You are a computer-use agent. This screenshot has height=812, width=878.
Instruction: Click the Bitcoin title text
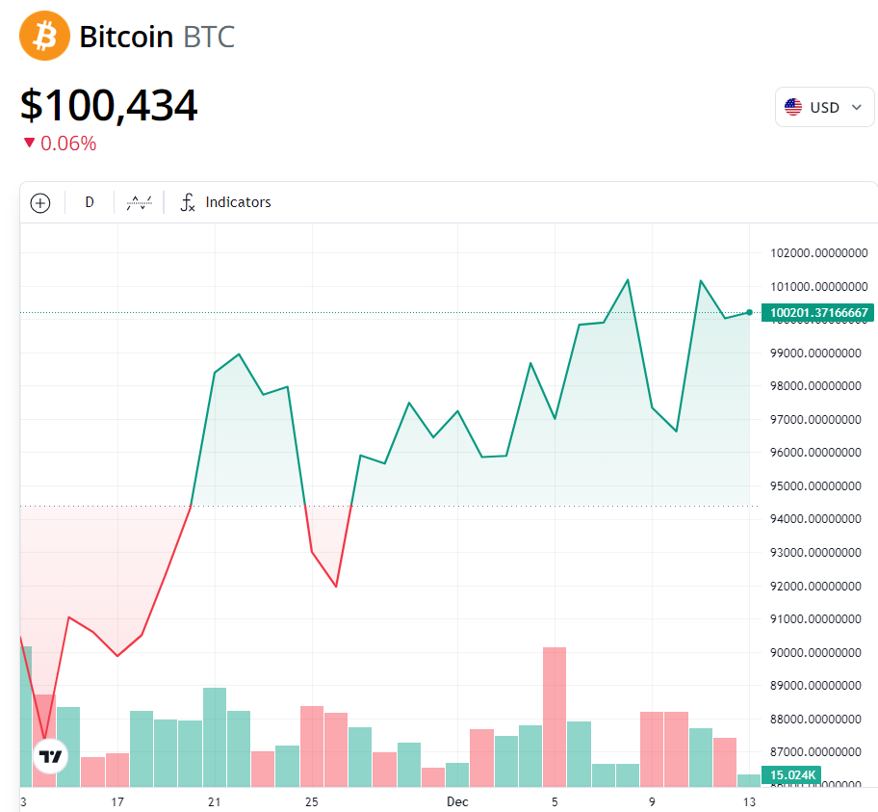point(126,37)
